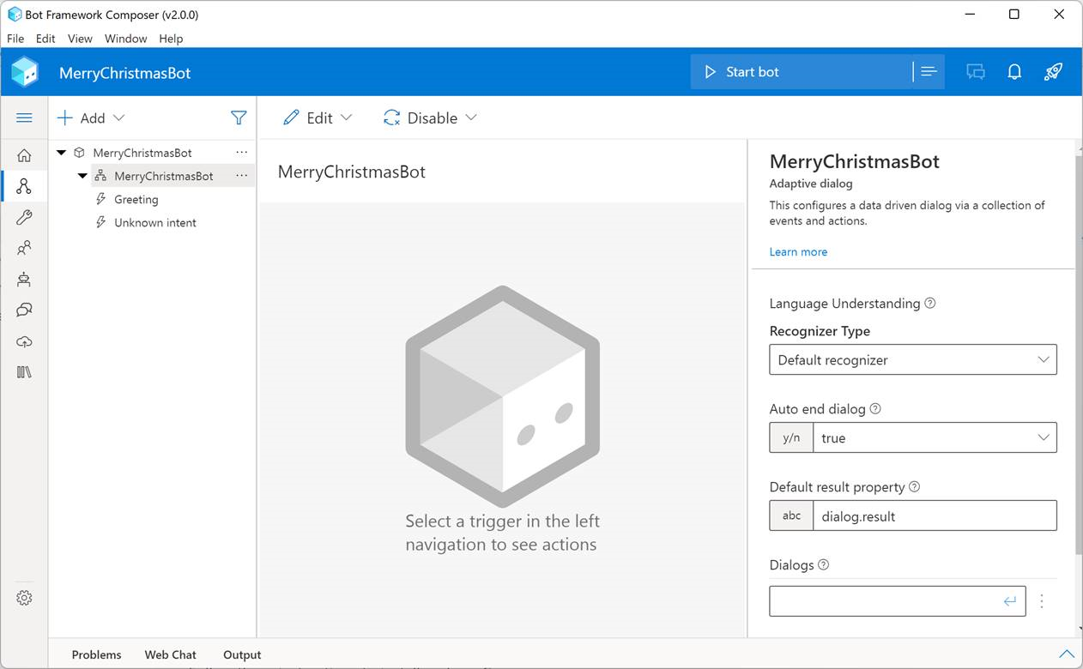Open the User input icon in sidebar

tap(24, 248)
